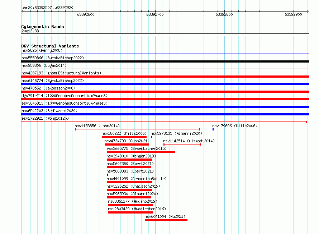Select the red nsv4441099 GenomeinaBottle bar
This screenshot has height=234, width=319.
129,182
